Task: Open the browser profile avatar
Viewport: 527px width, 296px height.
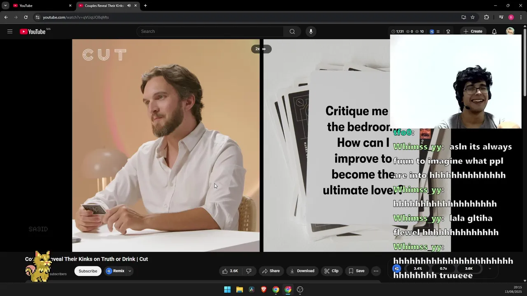Action: coord(511,17)
